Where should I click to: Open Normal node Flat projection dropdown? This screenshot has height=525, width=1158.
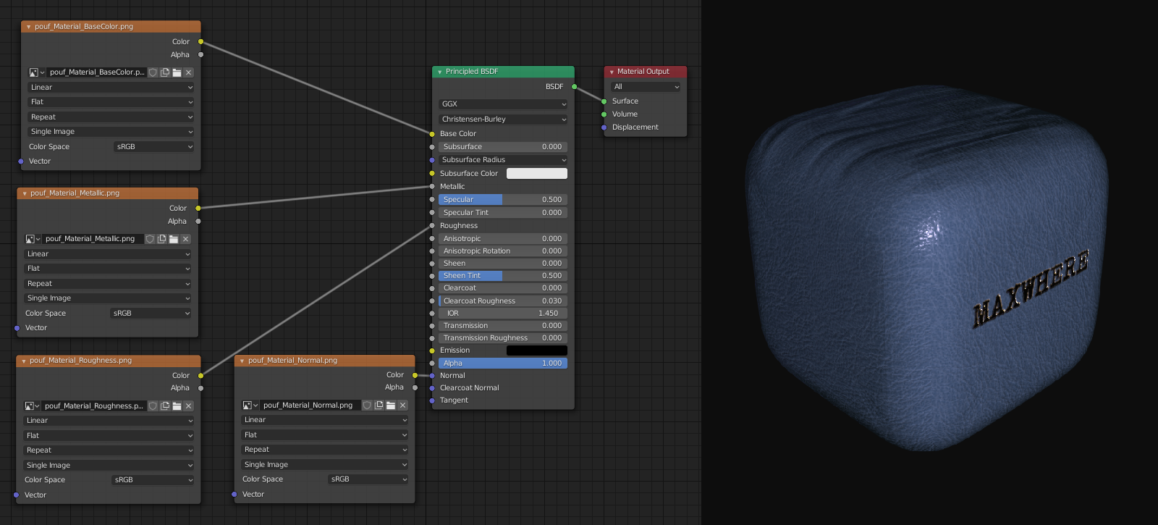pos(325,435)
